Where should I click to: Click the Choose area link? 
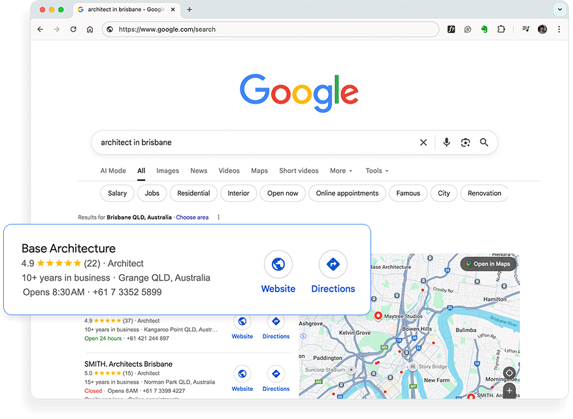[192, 217]
